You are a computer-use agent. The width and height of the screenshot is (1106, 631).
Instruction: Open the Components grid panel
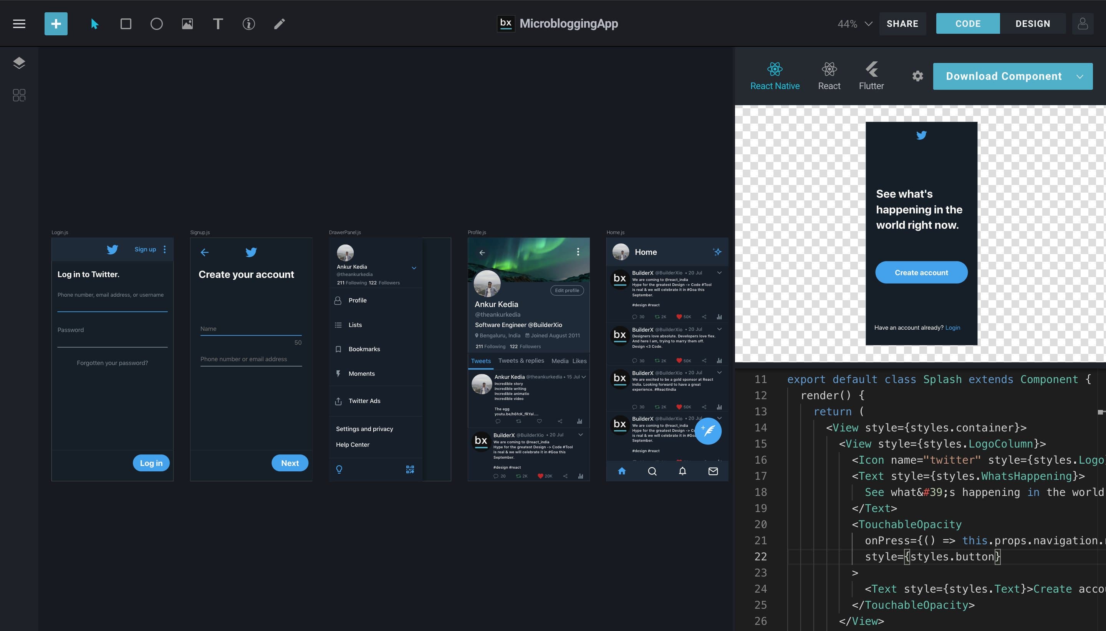[19, 95]
